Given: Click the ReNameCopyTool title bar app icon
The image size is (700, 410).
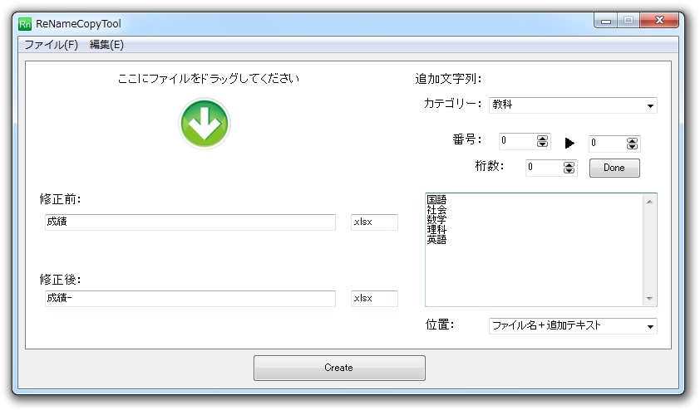Looking at the screenshot, I should point(25,24).
